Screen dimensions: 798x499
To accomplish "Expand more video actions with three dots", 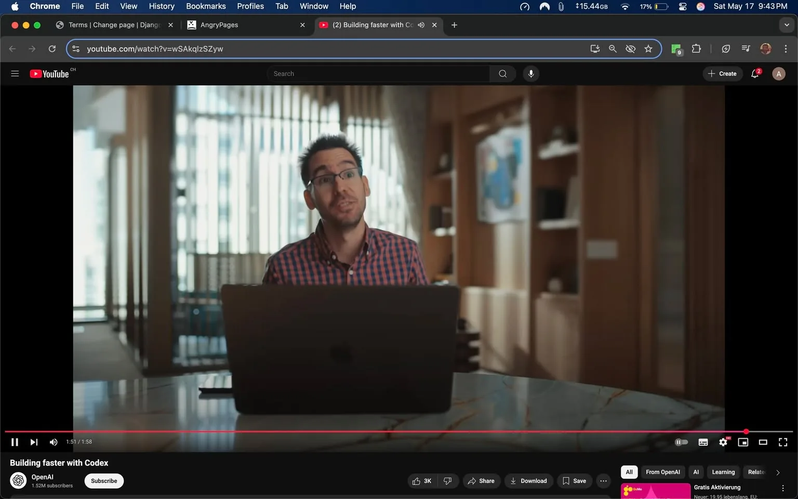I will point(603,481).
